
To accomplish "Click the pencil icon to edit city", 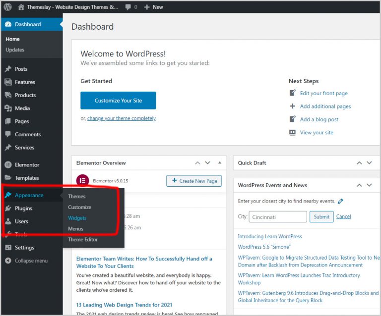I will pos(340,201).
